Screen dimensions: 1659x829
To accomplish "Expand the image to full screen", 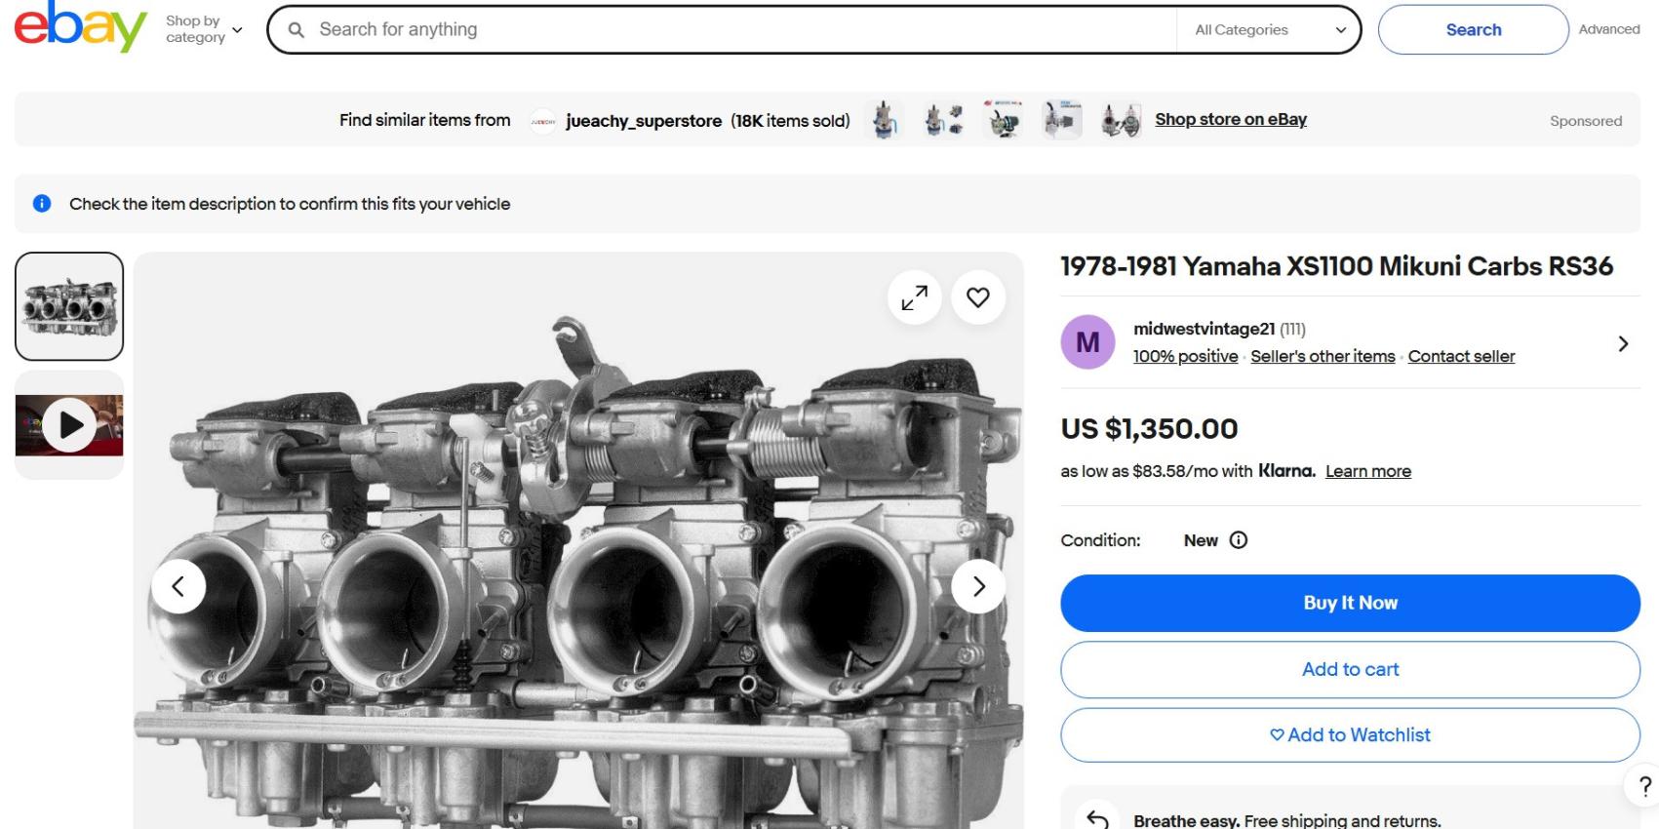I will (914, 298).
